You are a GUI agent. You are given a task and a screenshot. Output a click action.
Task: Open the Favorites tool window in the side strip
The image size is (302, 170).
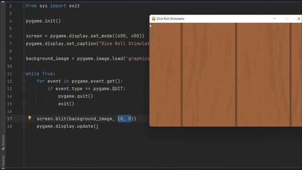pyautogui.click(x=3, y=162)
